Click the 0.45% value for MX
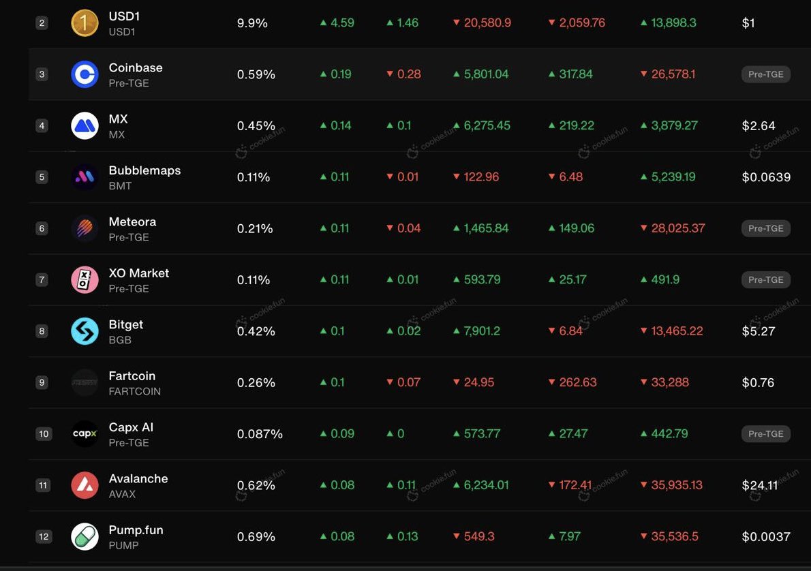 pos(256,125)
